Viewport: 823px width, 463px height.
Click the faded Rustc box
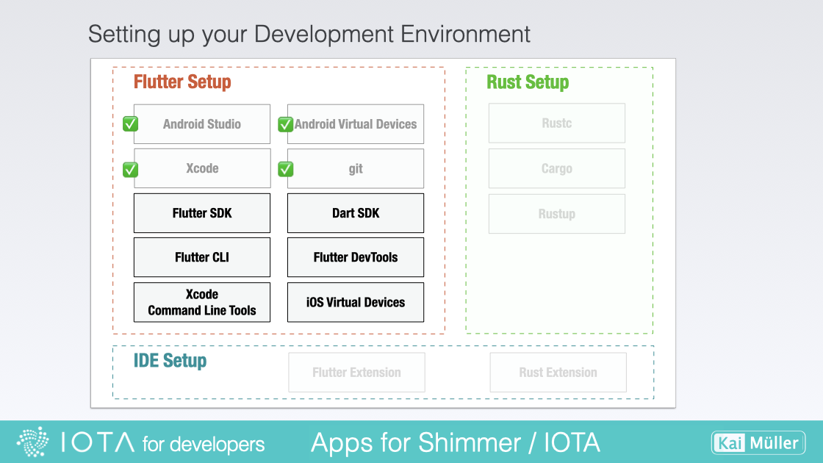coord(557,123)
